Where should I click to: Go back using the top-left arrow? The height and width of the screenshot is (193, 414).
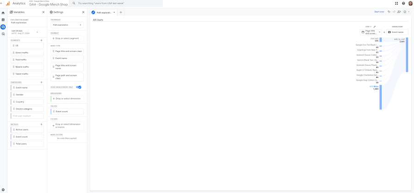(x=2, y=3)
